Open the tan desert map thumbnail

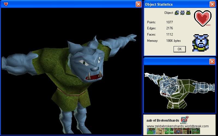pyautogui.click(x=160, y=131)
